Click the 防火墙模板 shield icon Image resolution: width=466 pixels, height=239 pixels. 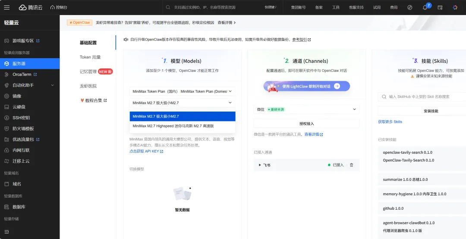click(6, 129)
